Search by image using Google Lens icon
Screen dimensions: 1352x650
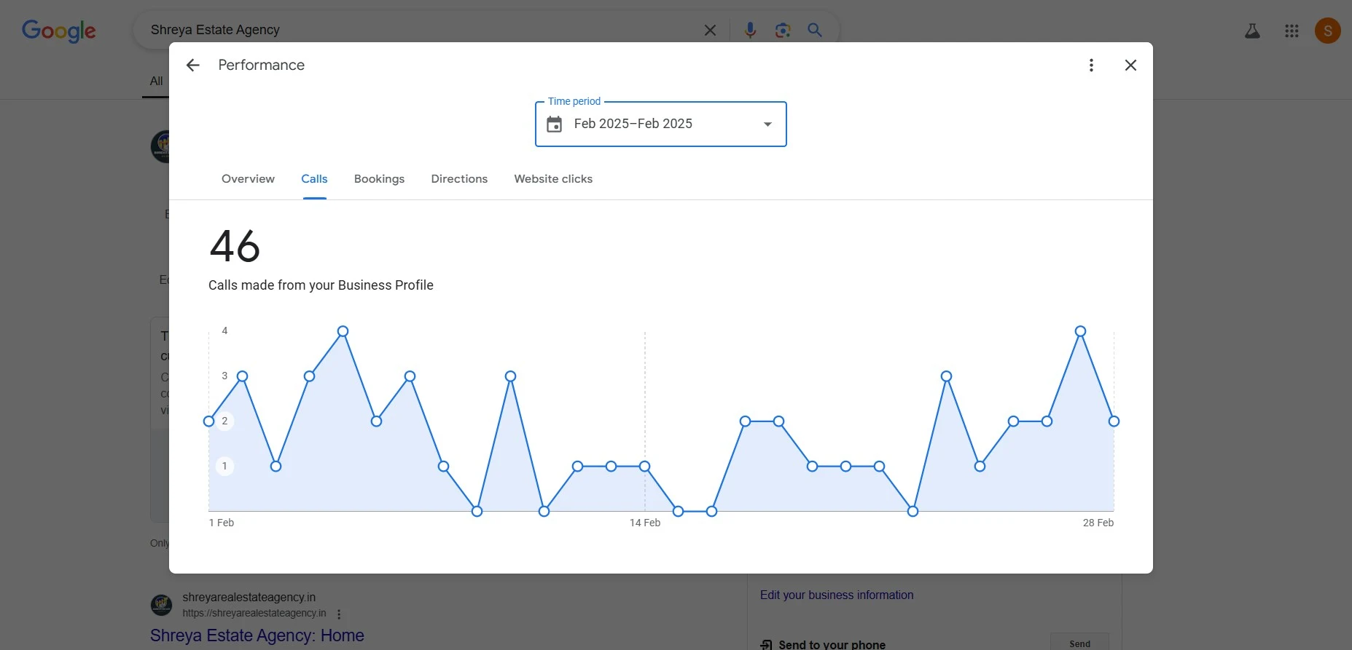(783, 31)
